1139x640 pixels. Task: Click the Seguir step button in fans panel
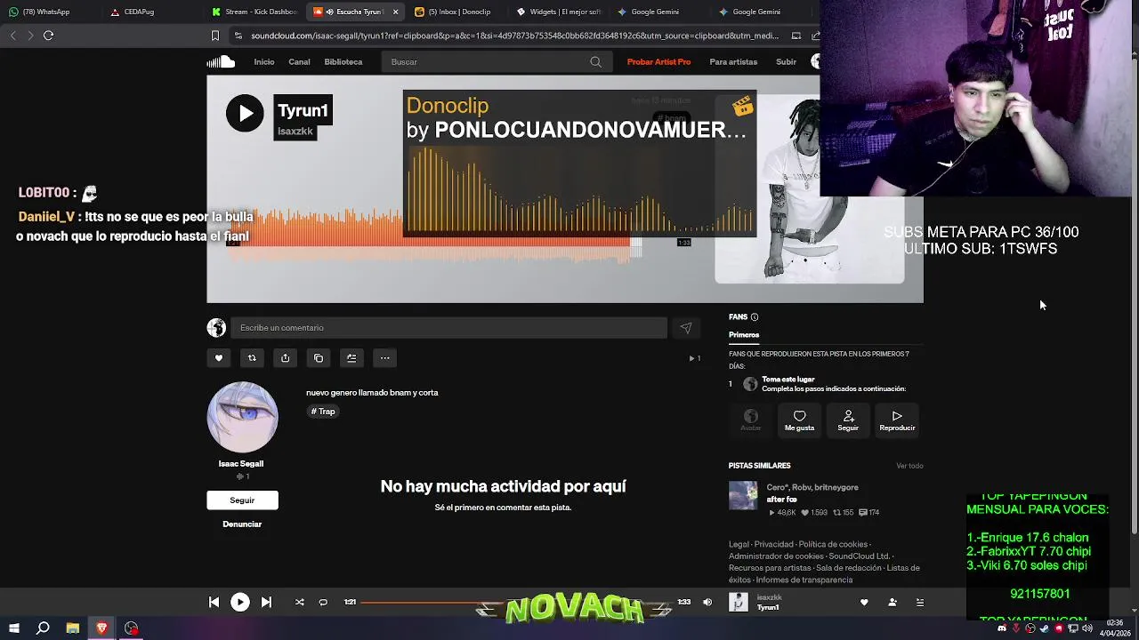848,420
